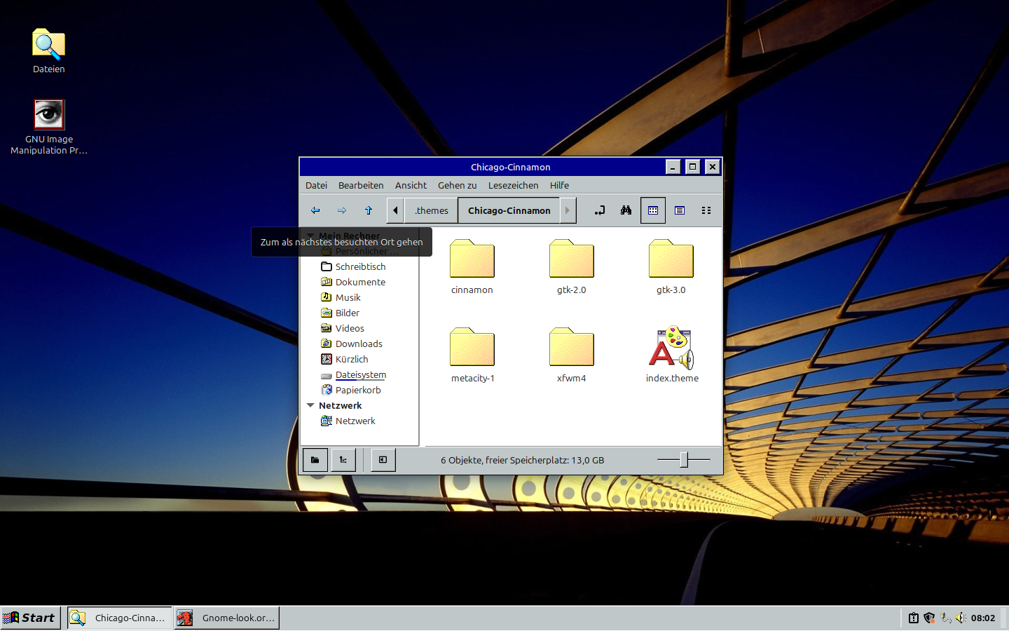
Task: Hide the sidebar with the collapse button
Action: [383, 460]
